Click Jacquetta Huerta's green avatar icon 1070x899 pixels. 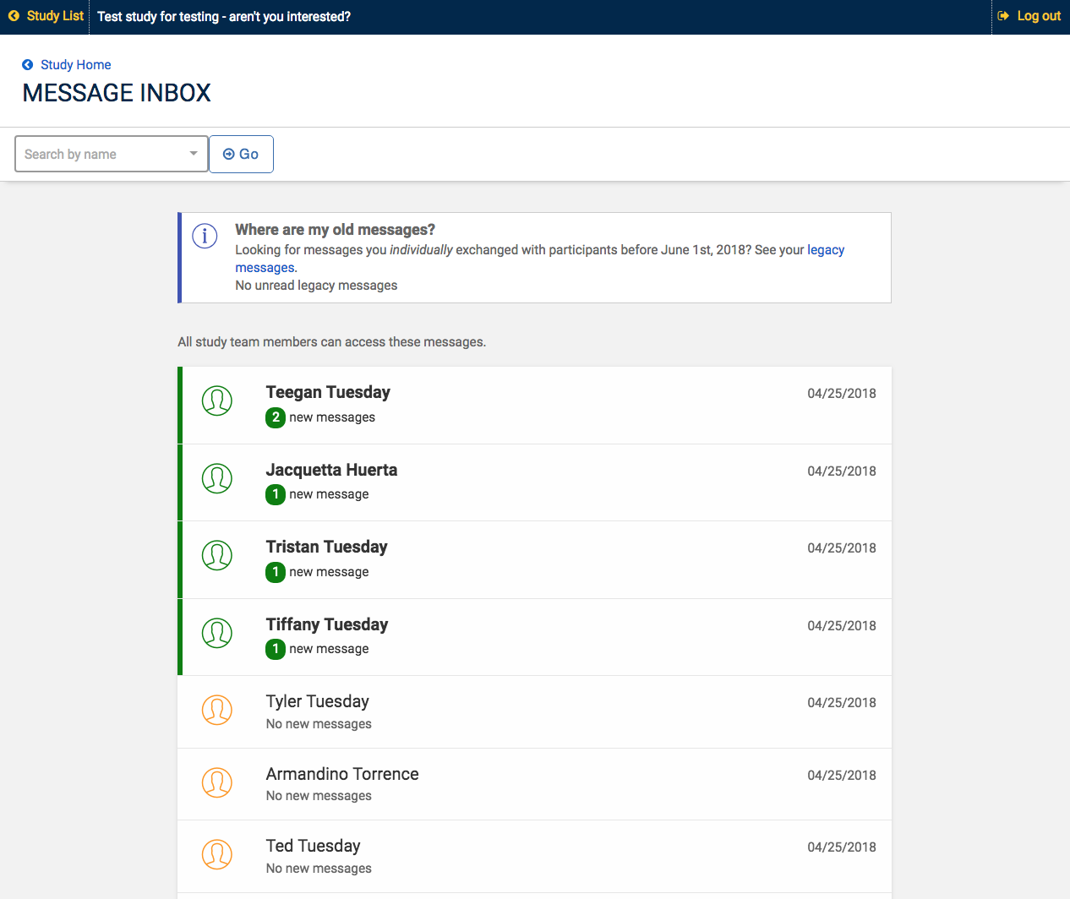coord(217,478)
